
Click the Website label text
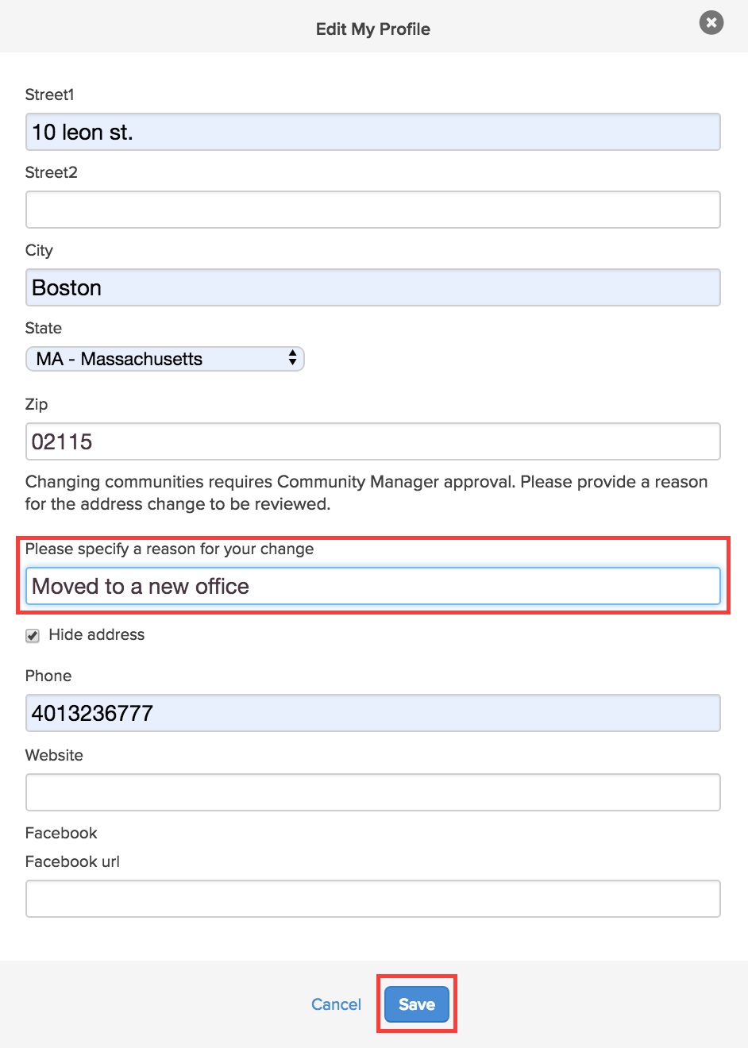tap(54, 755)
